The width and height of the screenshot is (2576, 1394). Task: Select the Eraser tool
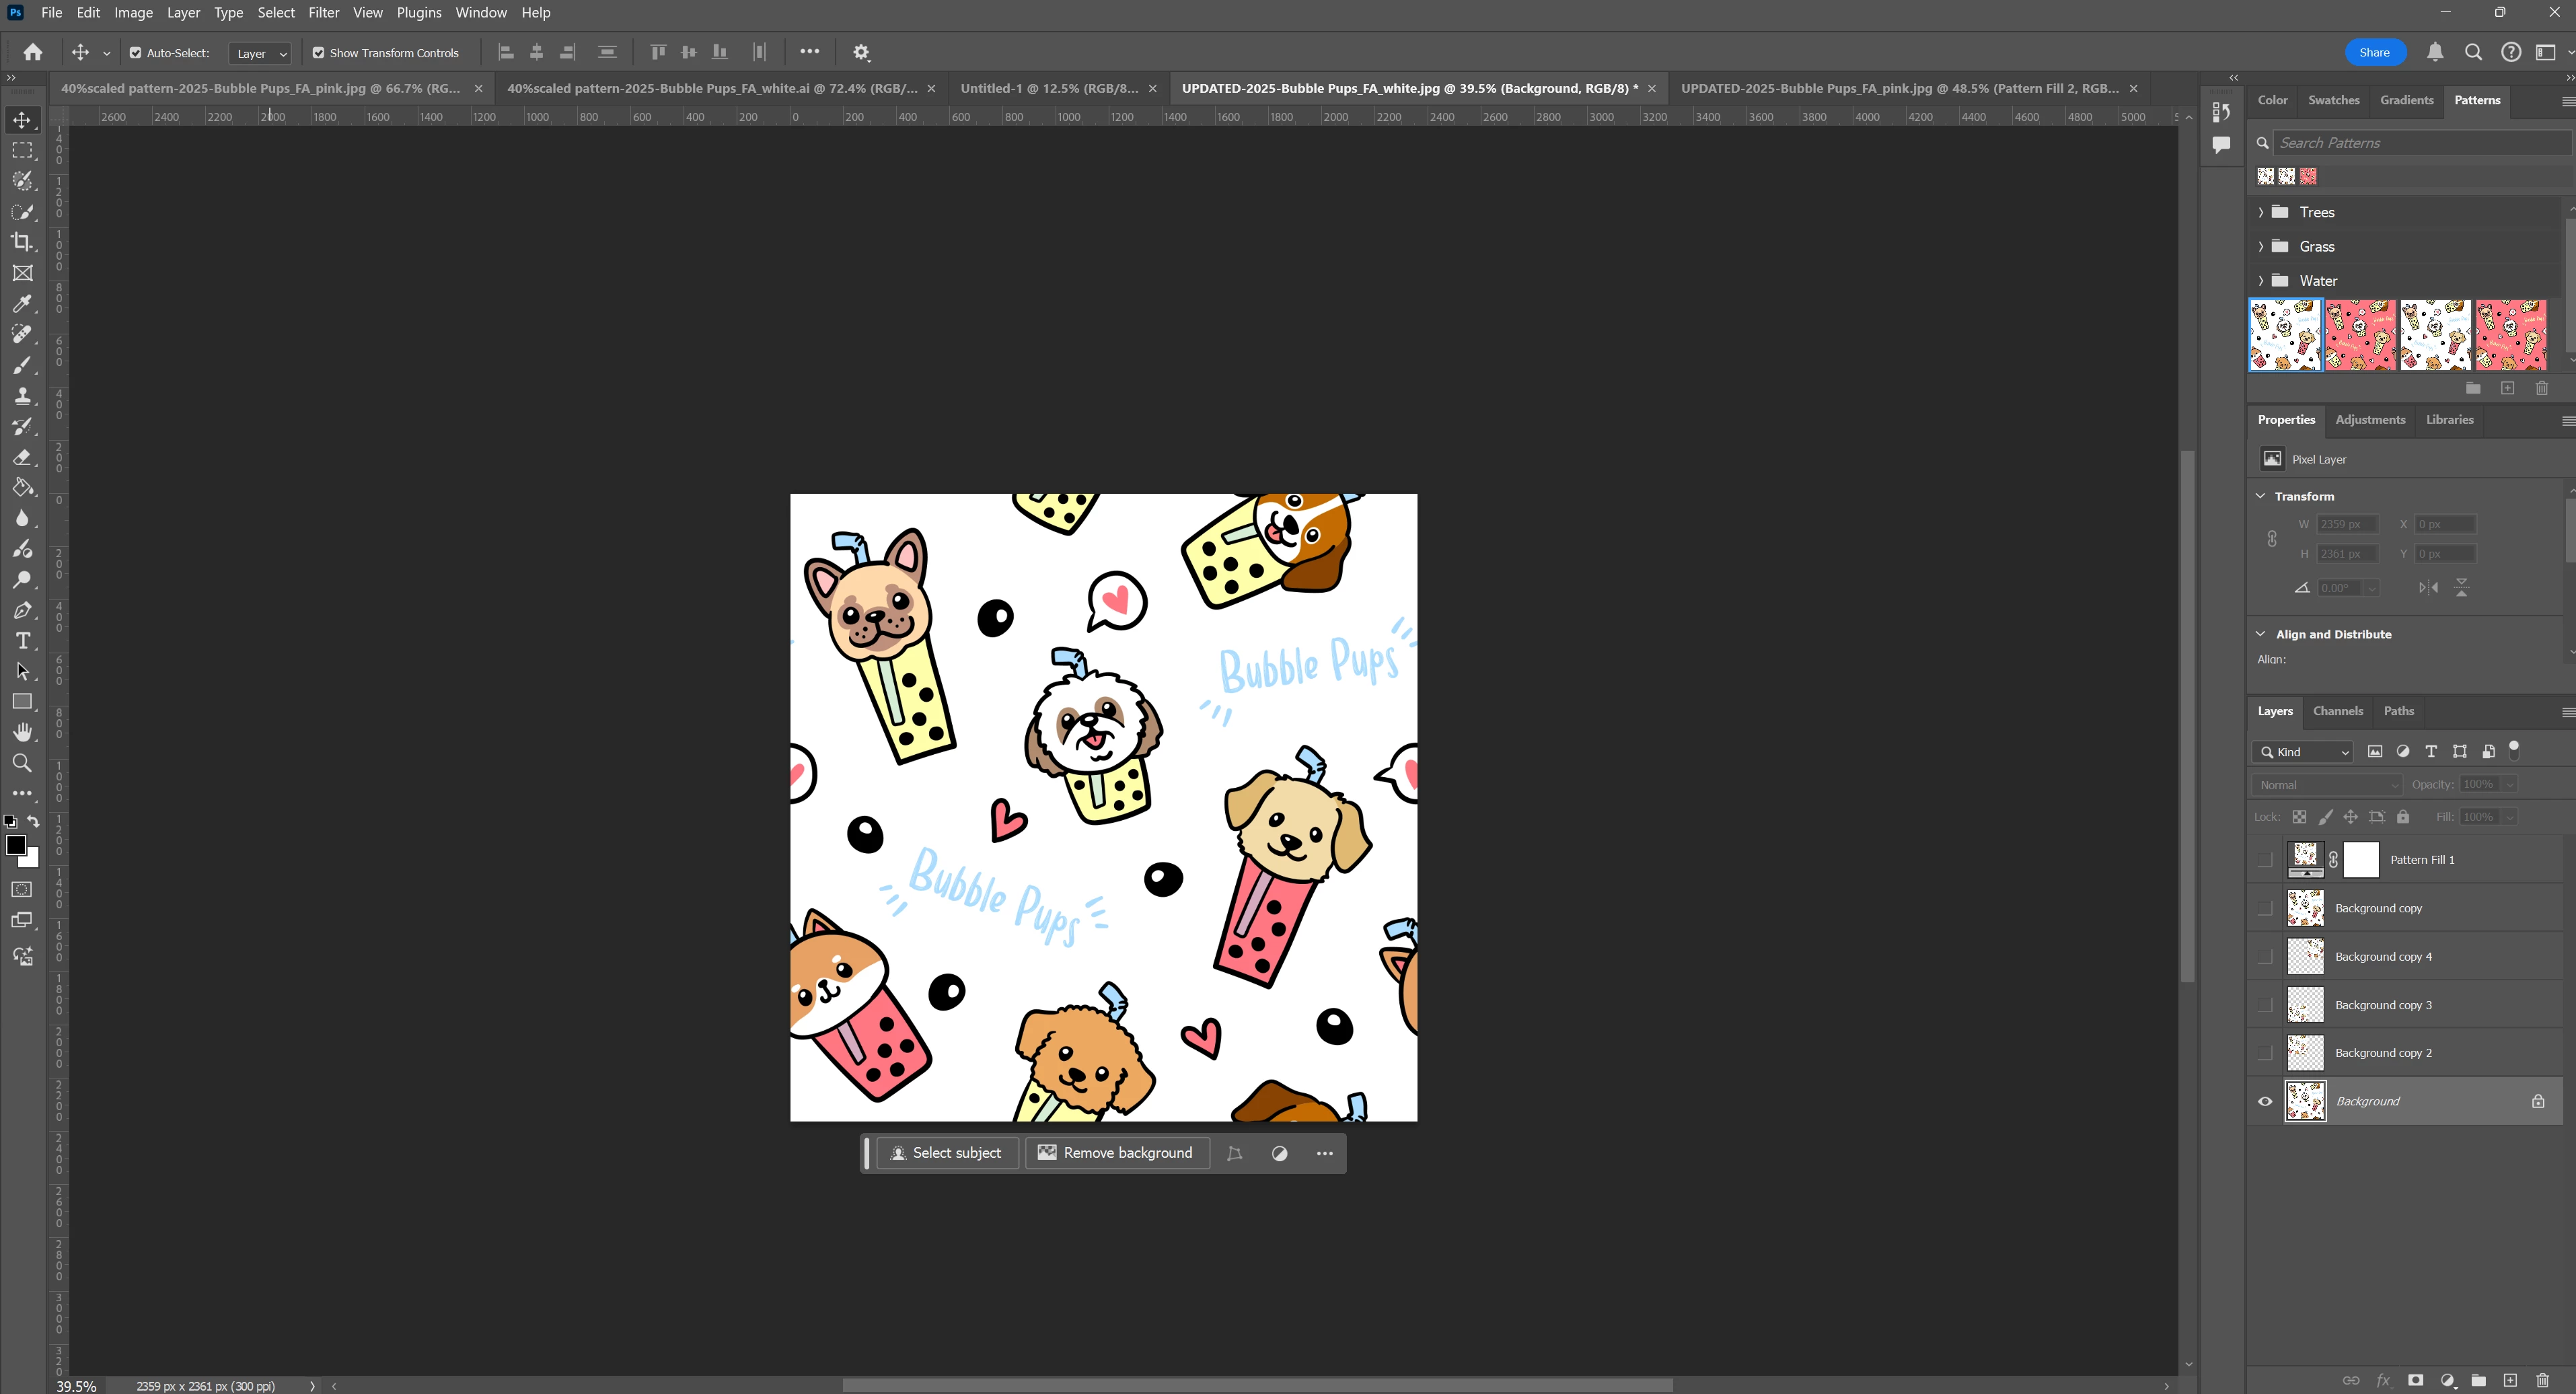coord(22,457)
